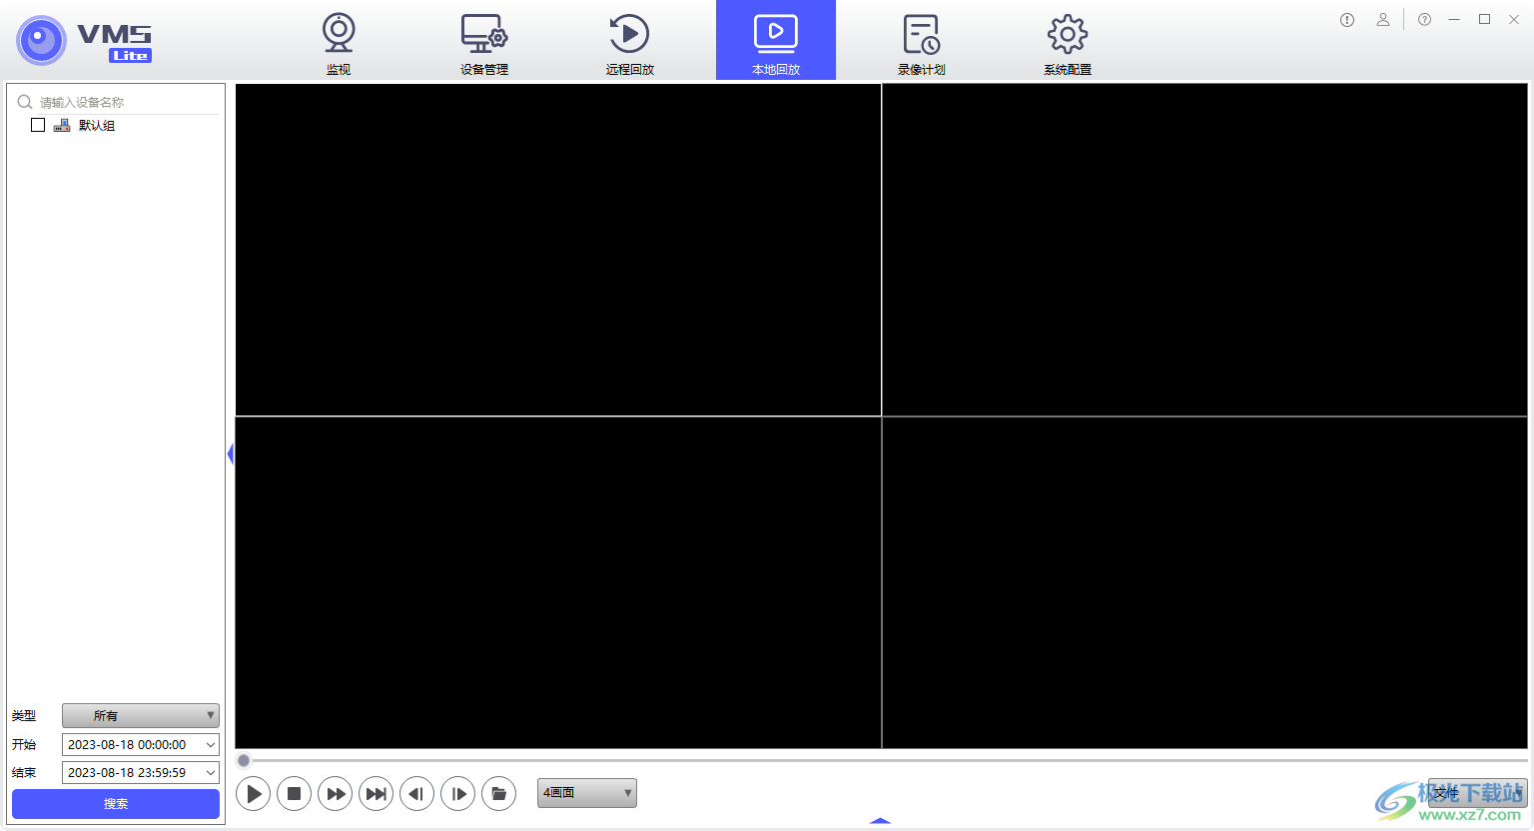Switch to the 远程回放 tab
Image resolution: width=1534 pixels, height=831 pixels.
[x=629, y=42]
